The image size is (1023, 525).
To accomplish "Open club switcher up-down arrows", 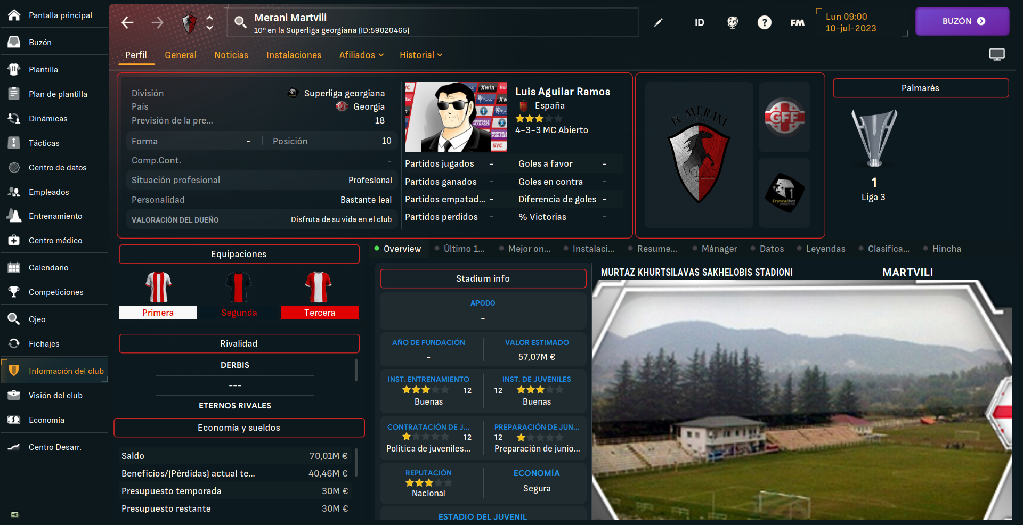I will coord(209,22).
